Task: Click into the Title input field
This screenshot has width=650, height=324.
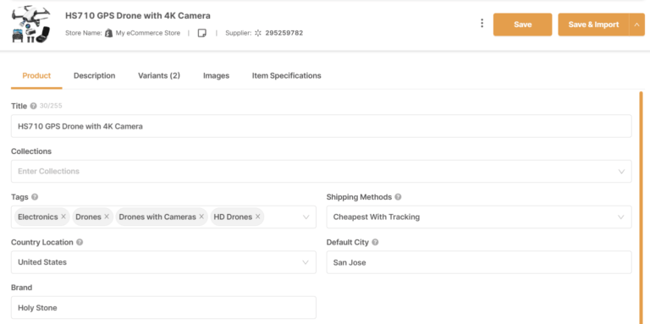Action: pos(322,126)
